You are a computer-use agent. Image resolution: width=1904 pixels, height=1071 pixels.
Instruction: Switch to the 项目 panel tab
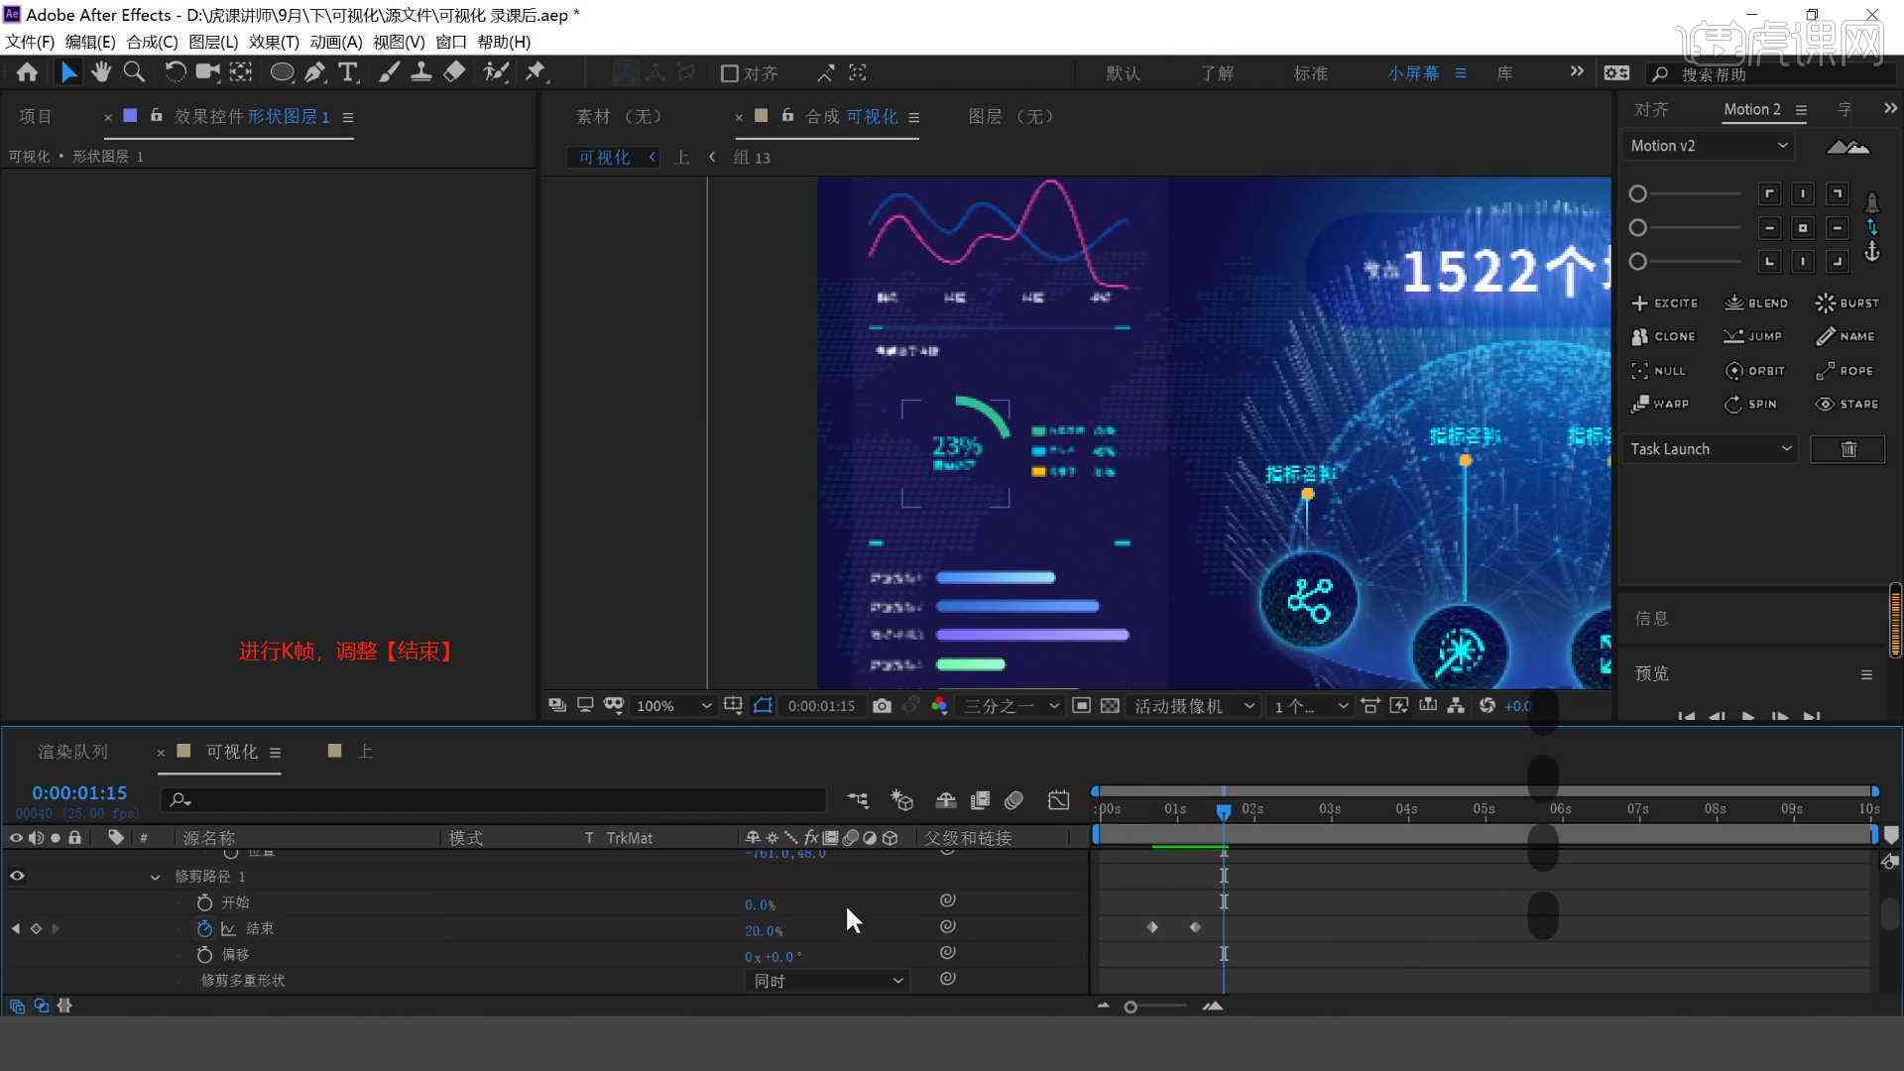coord(36,117)
